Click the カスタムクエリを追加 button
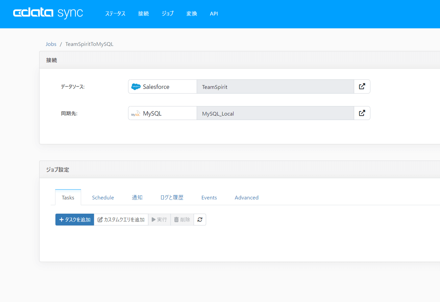This screenshot has width=440, height=302. pos(121,219)
